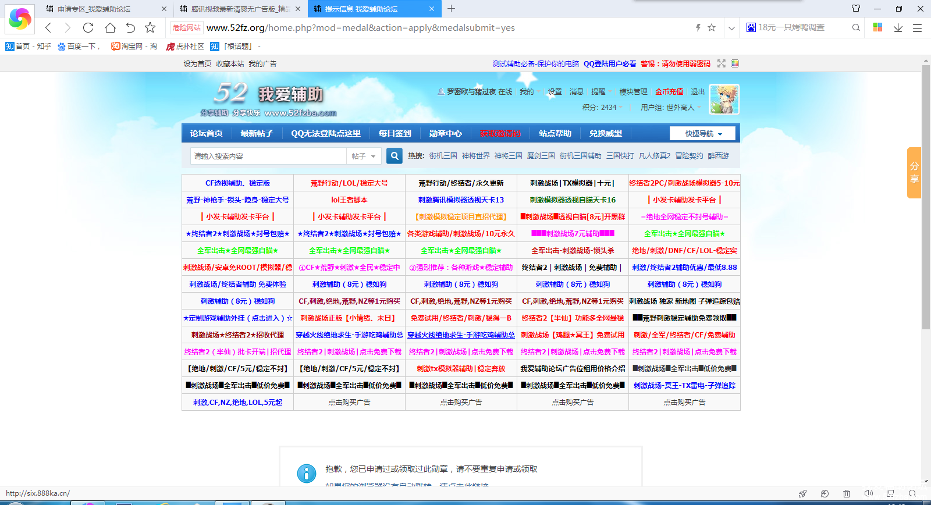Open the red 获取邀请码 nav item

(x=500, y=133)
